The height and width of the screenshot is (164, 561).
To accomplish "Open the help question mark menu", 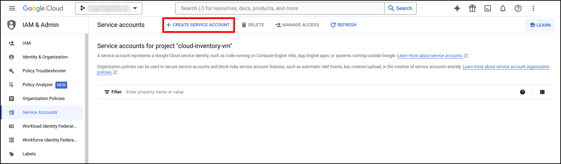I will [518, 9].
